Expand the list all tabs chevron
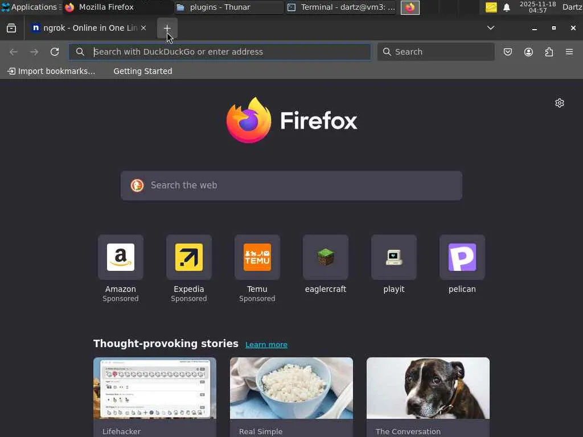 pos(491,28)
